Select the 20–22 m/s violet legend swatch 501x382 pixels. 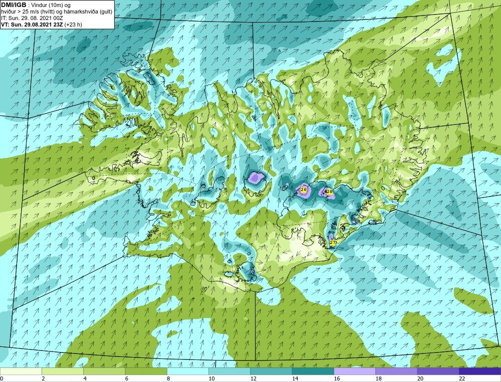(438, 371)
